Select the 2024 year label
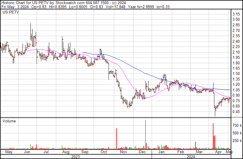 click(191, 157)
